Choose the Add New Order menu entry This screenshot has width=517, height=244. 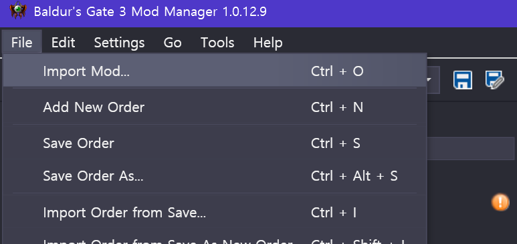215,107
